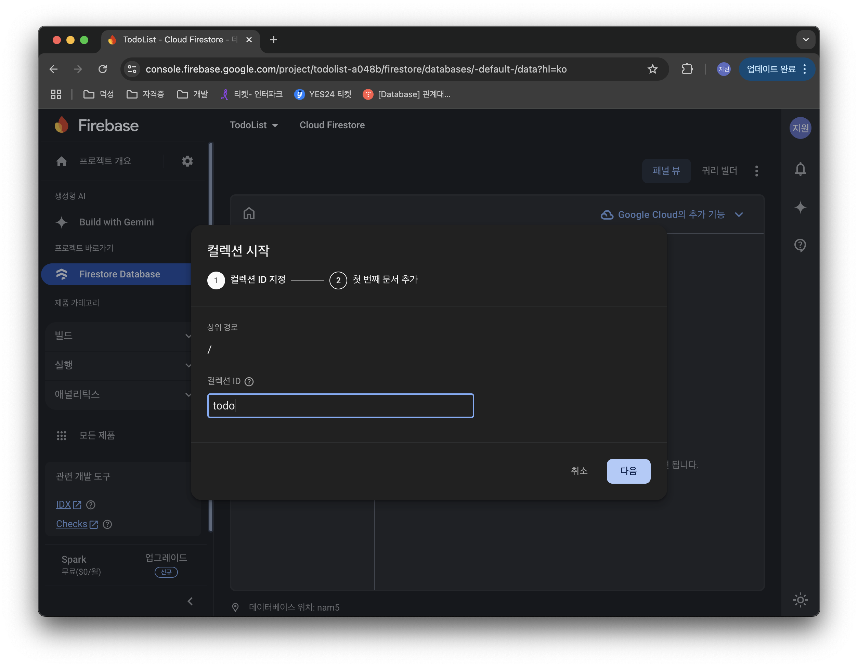Viewport: 858px width, 667px height.
Task: Click the Firestore root home icon
Action: tap(249, 214)
